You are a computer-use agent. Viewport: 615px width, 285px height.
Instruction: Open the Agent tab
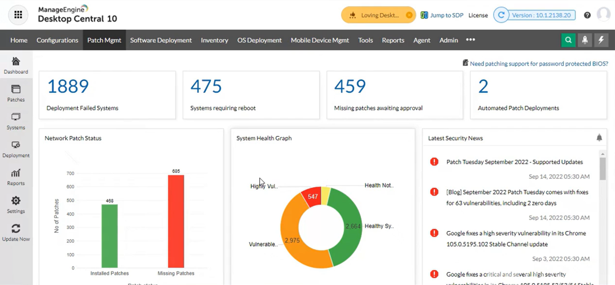[x=422, y=40]
